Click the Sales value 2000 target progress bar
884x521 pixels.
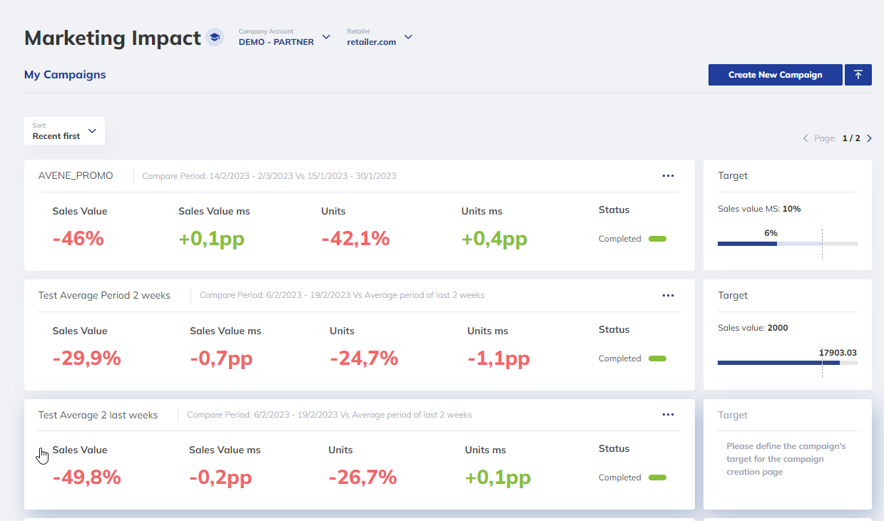[787, 363]
